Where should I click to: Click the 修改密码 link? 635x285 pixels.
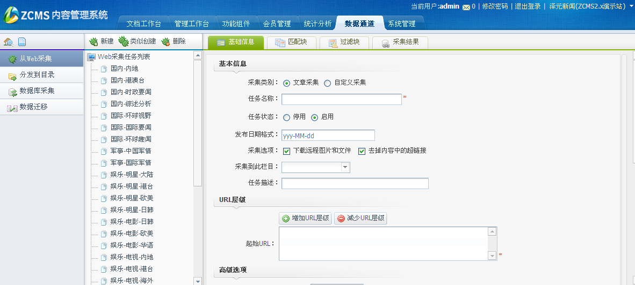point(494,6)
